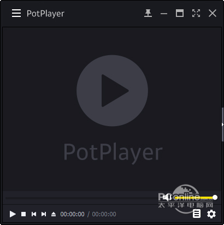The width and height of the screenshot is (224, 225).
Task: Stop playback with the square Stop icon
Action: coord(23,214)
